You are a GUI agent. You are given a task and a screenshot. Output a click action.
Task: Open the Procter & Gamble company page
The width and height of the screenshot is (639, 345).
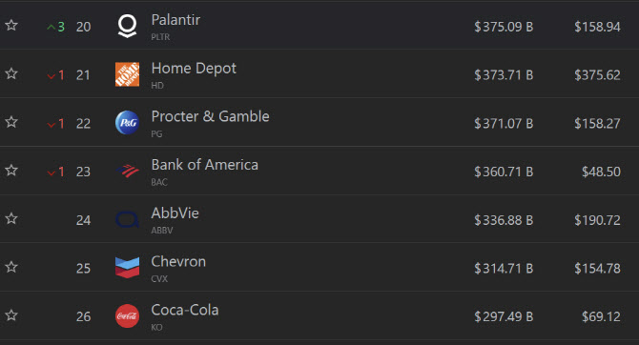point(210,116)
